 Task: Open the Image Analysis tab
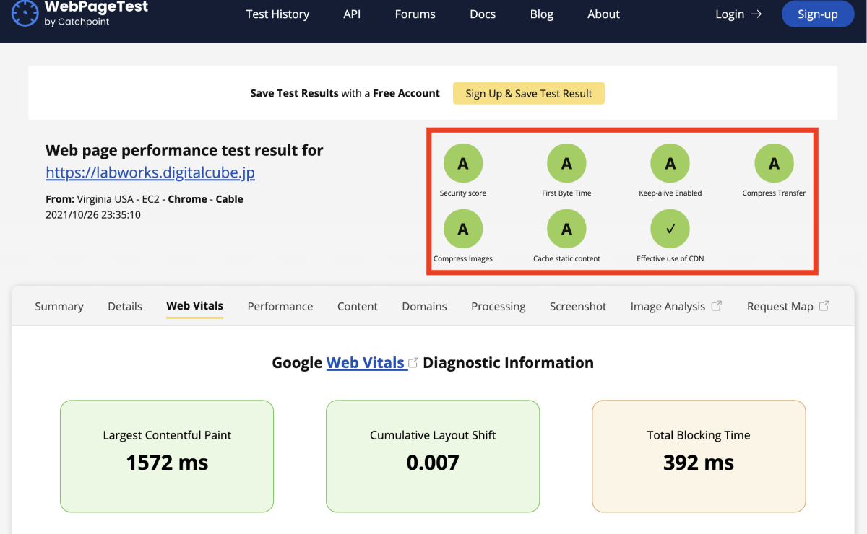(676, 306)
